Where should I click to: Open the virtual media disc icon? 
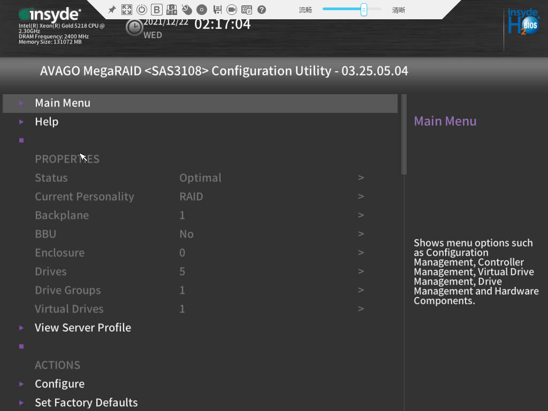[x=202, y=10]
